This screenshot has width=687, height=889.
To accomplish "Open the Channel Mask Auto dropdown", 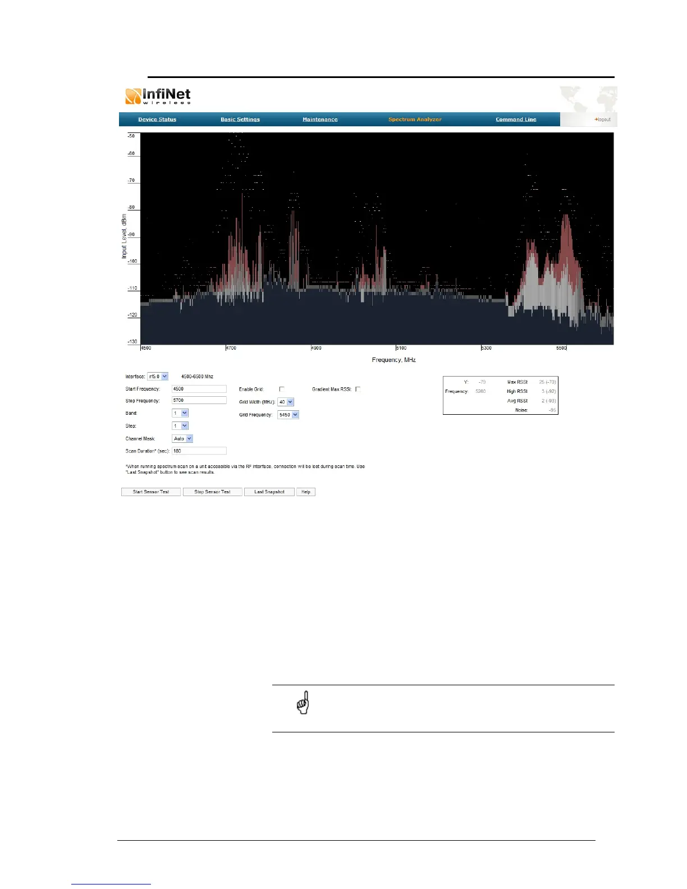I will pos(182,439).
